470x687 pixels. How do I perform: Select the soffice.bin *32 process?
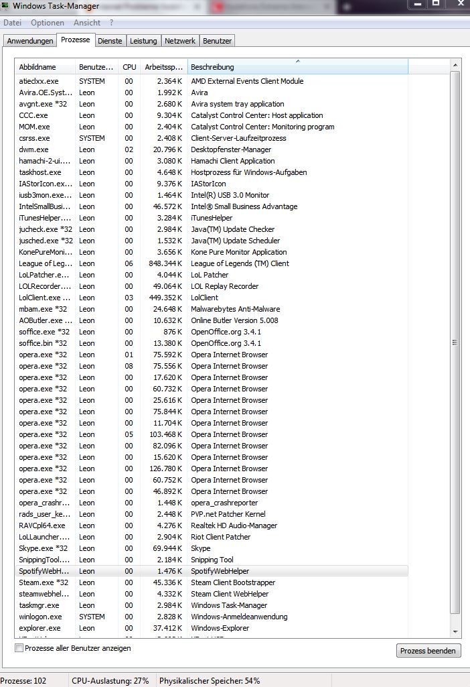point(212,343)
